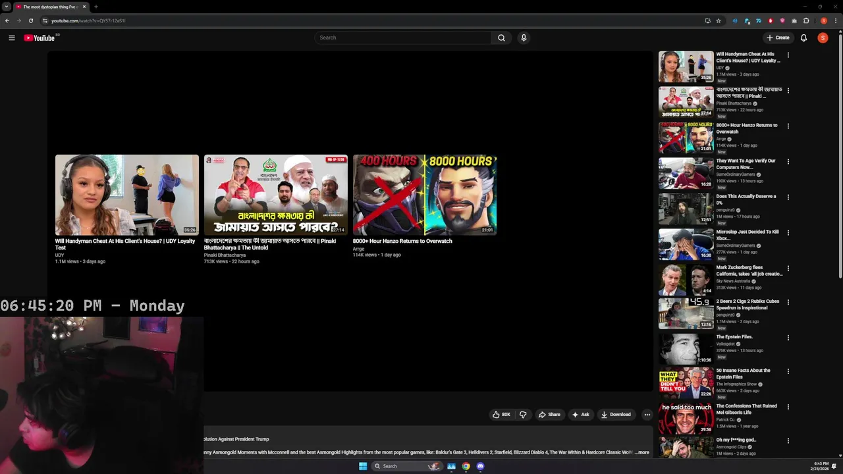The height and width of the screenshot is (474, 843).
Task: Go back in browser
Action: [7, 20]
